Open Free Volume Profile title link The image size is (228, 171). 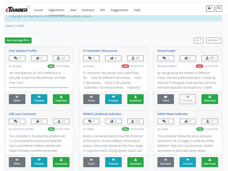pyautogui.click(x=23, y=51)
